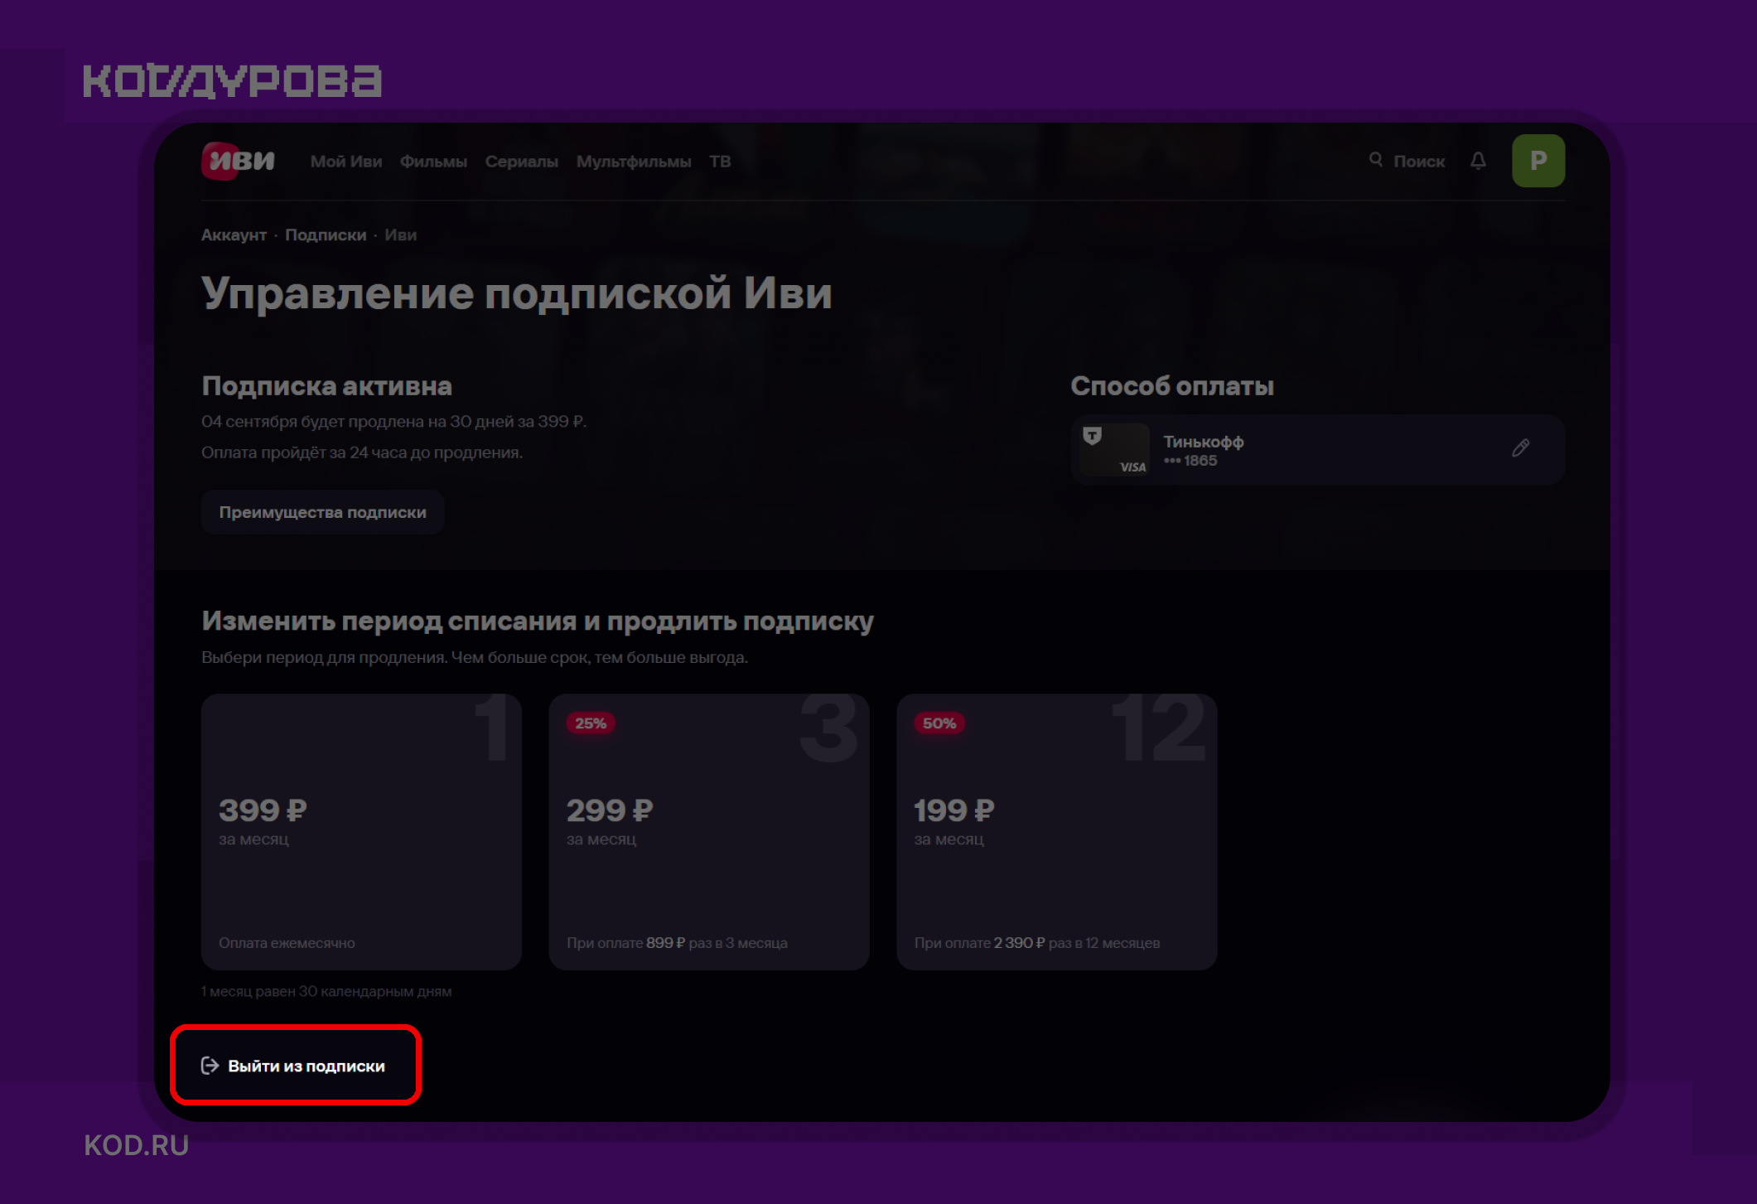Navigate to Аккаунт breadcrumb
Screen dimensions: 1757x1204
pyautogui.click(x=234, y=235)
